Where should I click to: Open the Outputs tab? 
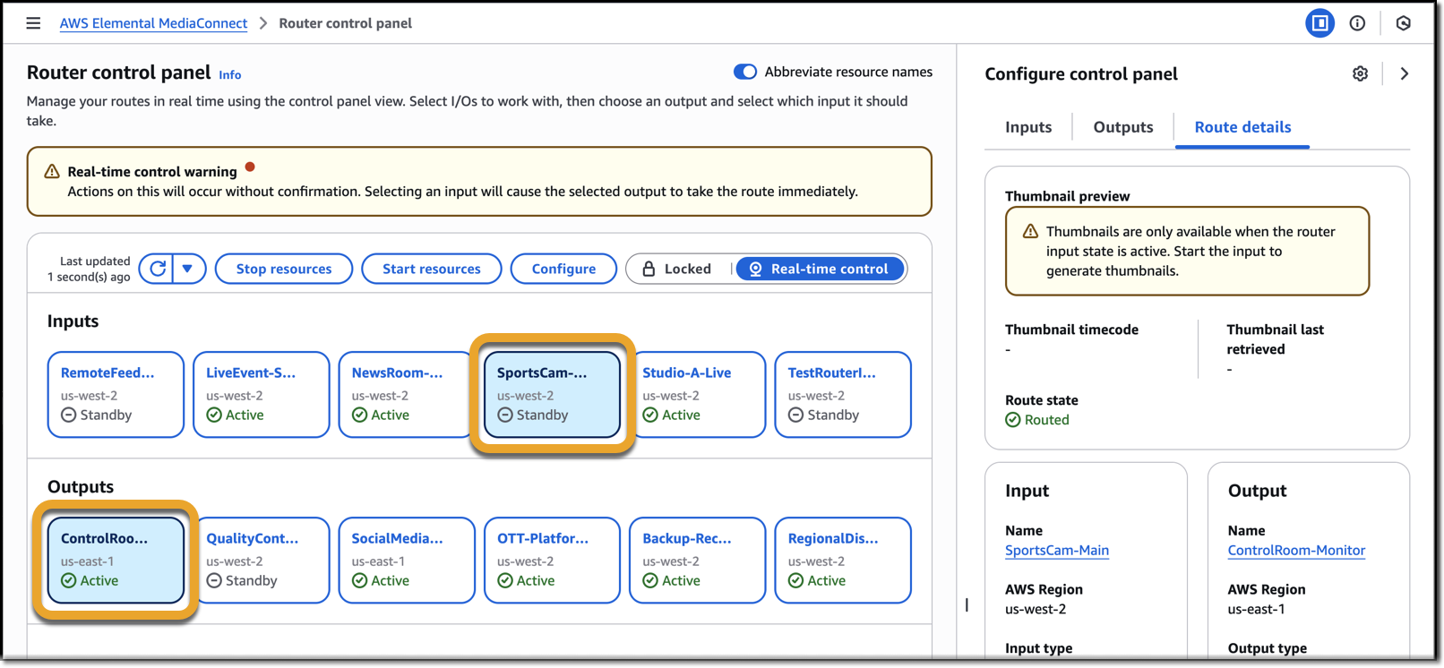(1122, 127)
